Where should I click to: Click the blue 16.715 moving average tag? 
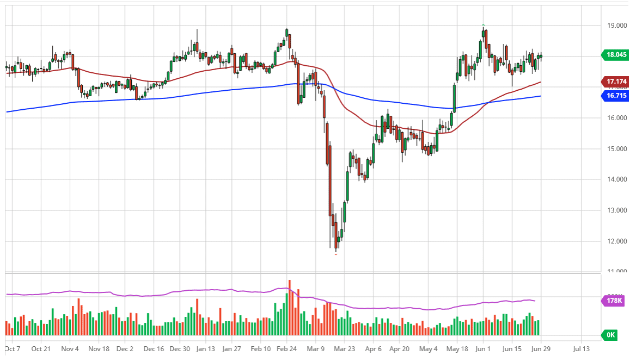click(x=614, y=96)
